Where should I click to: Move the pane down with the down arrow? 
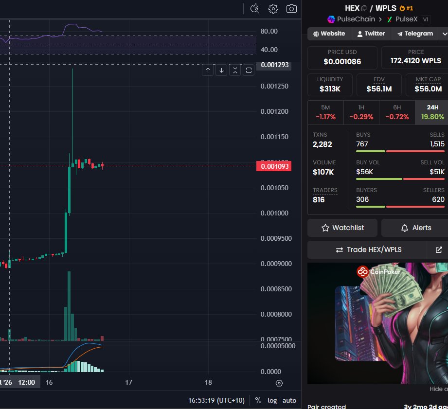coord(221,70)
